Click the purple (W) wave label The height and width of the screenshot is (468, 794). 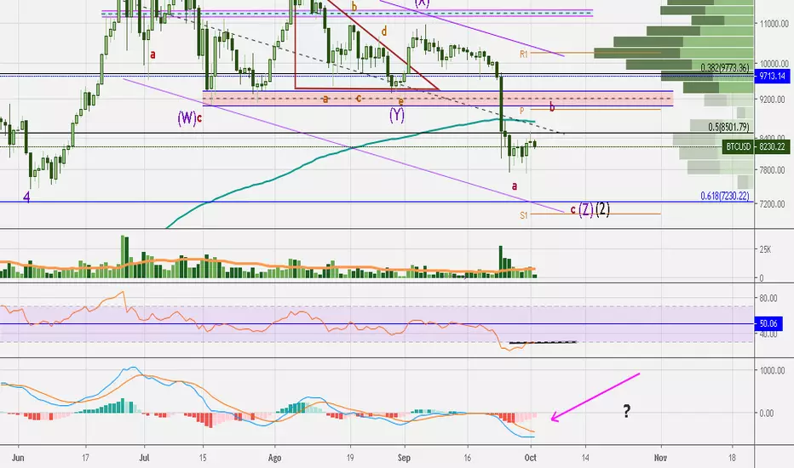click(x=187, y=118)
